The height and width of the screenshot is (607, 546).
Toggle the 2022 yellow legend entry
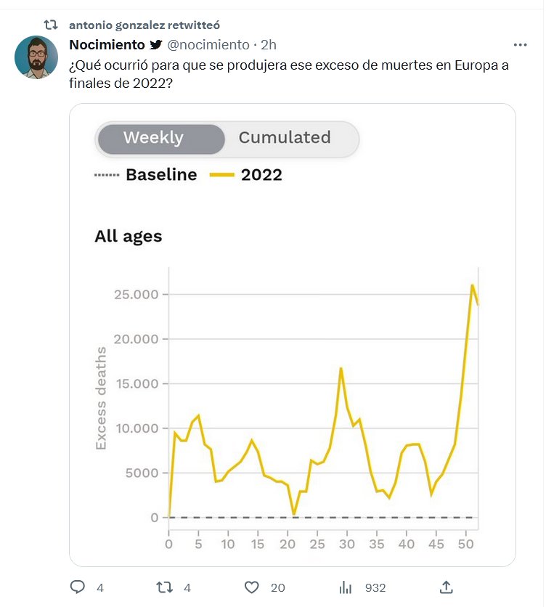pos(245,175)
